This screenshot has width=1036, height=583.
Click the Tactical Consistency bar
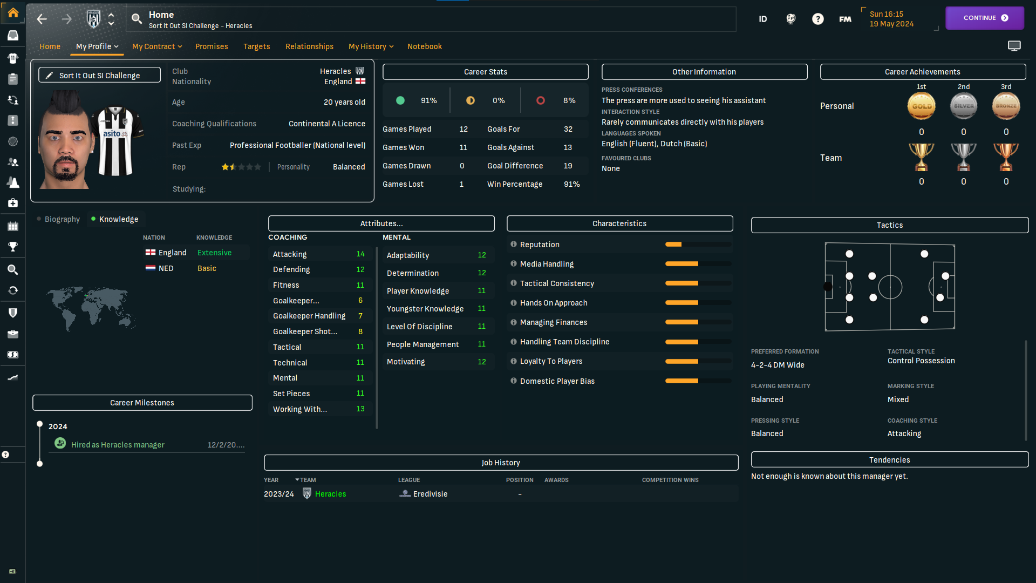698,283
